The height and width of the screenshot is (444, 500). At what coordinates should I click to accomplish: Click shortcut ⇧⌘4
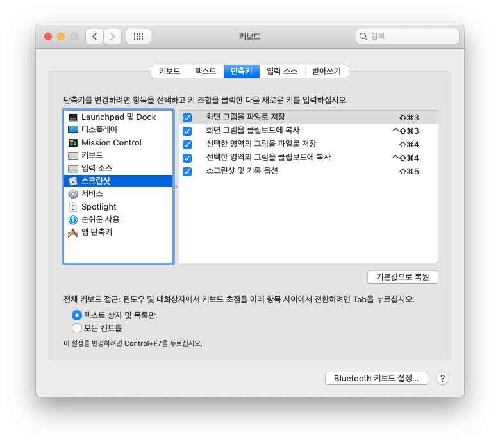click(409, 145)
